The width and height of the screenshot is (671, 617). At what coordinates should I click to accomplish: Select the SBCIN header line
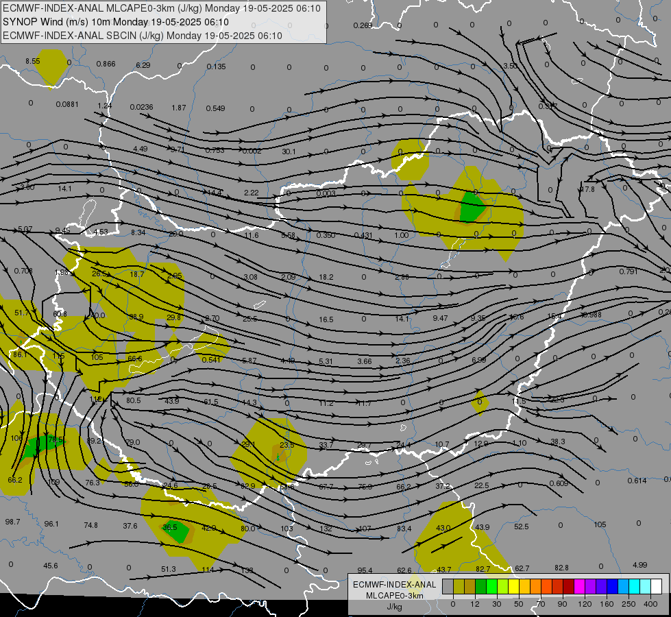143,36
